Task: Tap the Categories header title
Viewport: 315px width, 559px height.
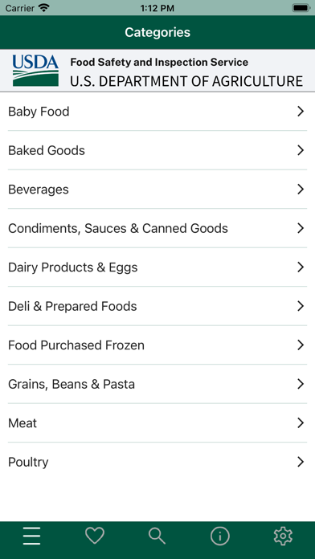Action: [x=157, y=32]
